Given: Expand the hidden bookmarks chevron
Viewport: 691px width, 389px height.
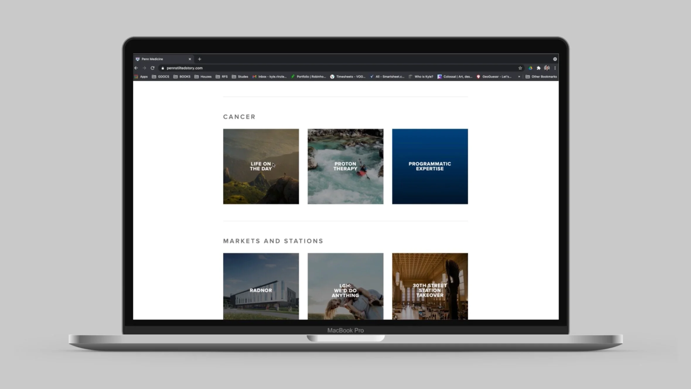Looking at the screenshot, I should (x=519, y=77).
